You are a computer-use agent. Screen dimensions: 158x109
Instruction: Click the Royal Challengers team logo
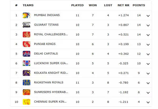pos(26,34)
